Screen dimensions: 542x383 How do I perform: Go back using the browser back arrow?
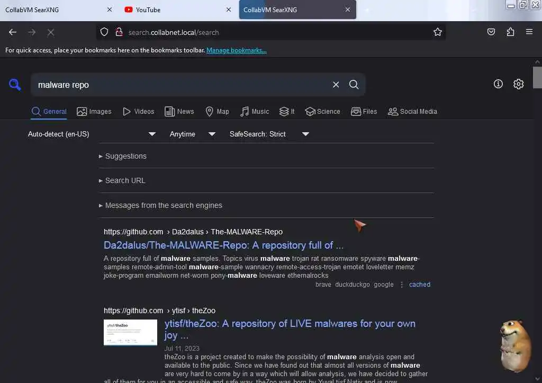(x=13, y=32)
